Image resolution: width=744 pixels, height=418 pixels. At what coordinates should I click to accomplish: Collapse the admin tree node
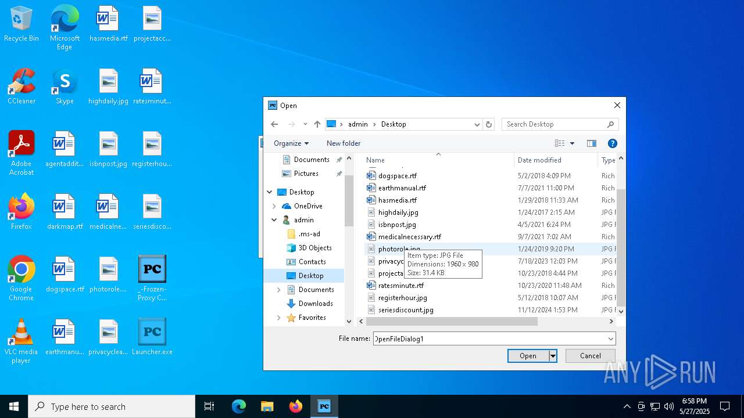pyautogui.click(x=274, y=220)
